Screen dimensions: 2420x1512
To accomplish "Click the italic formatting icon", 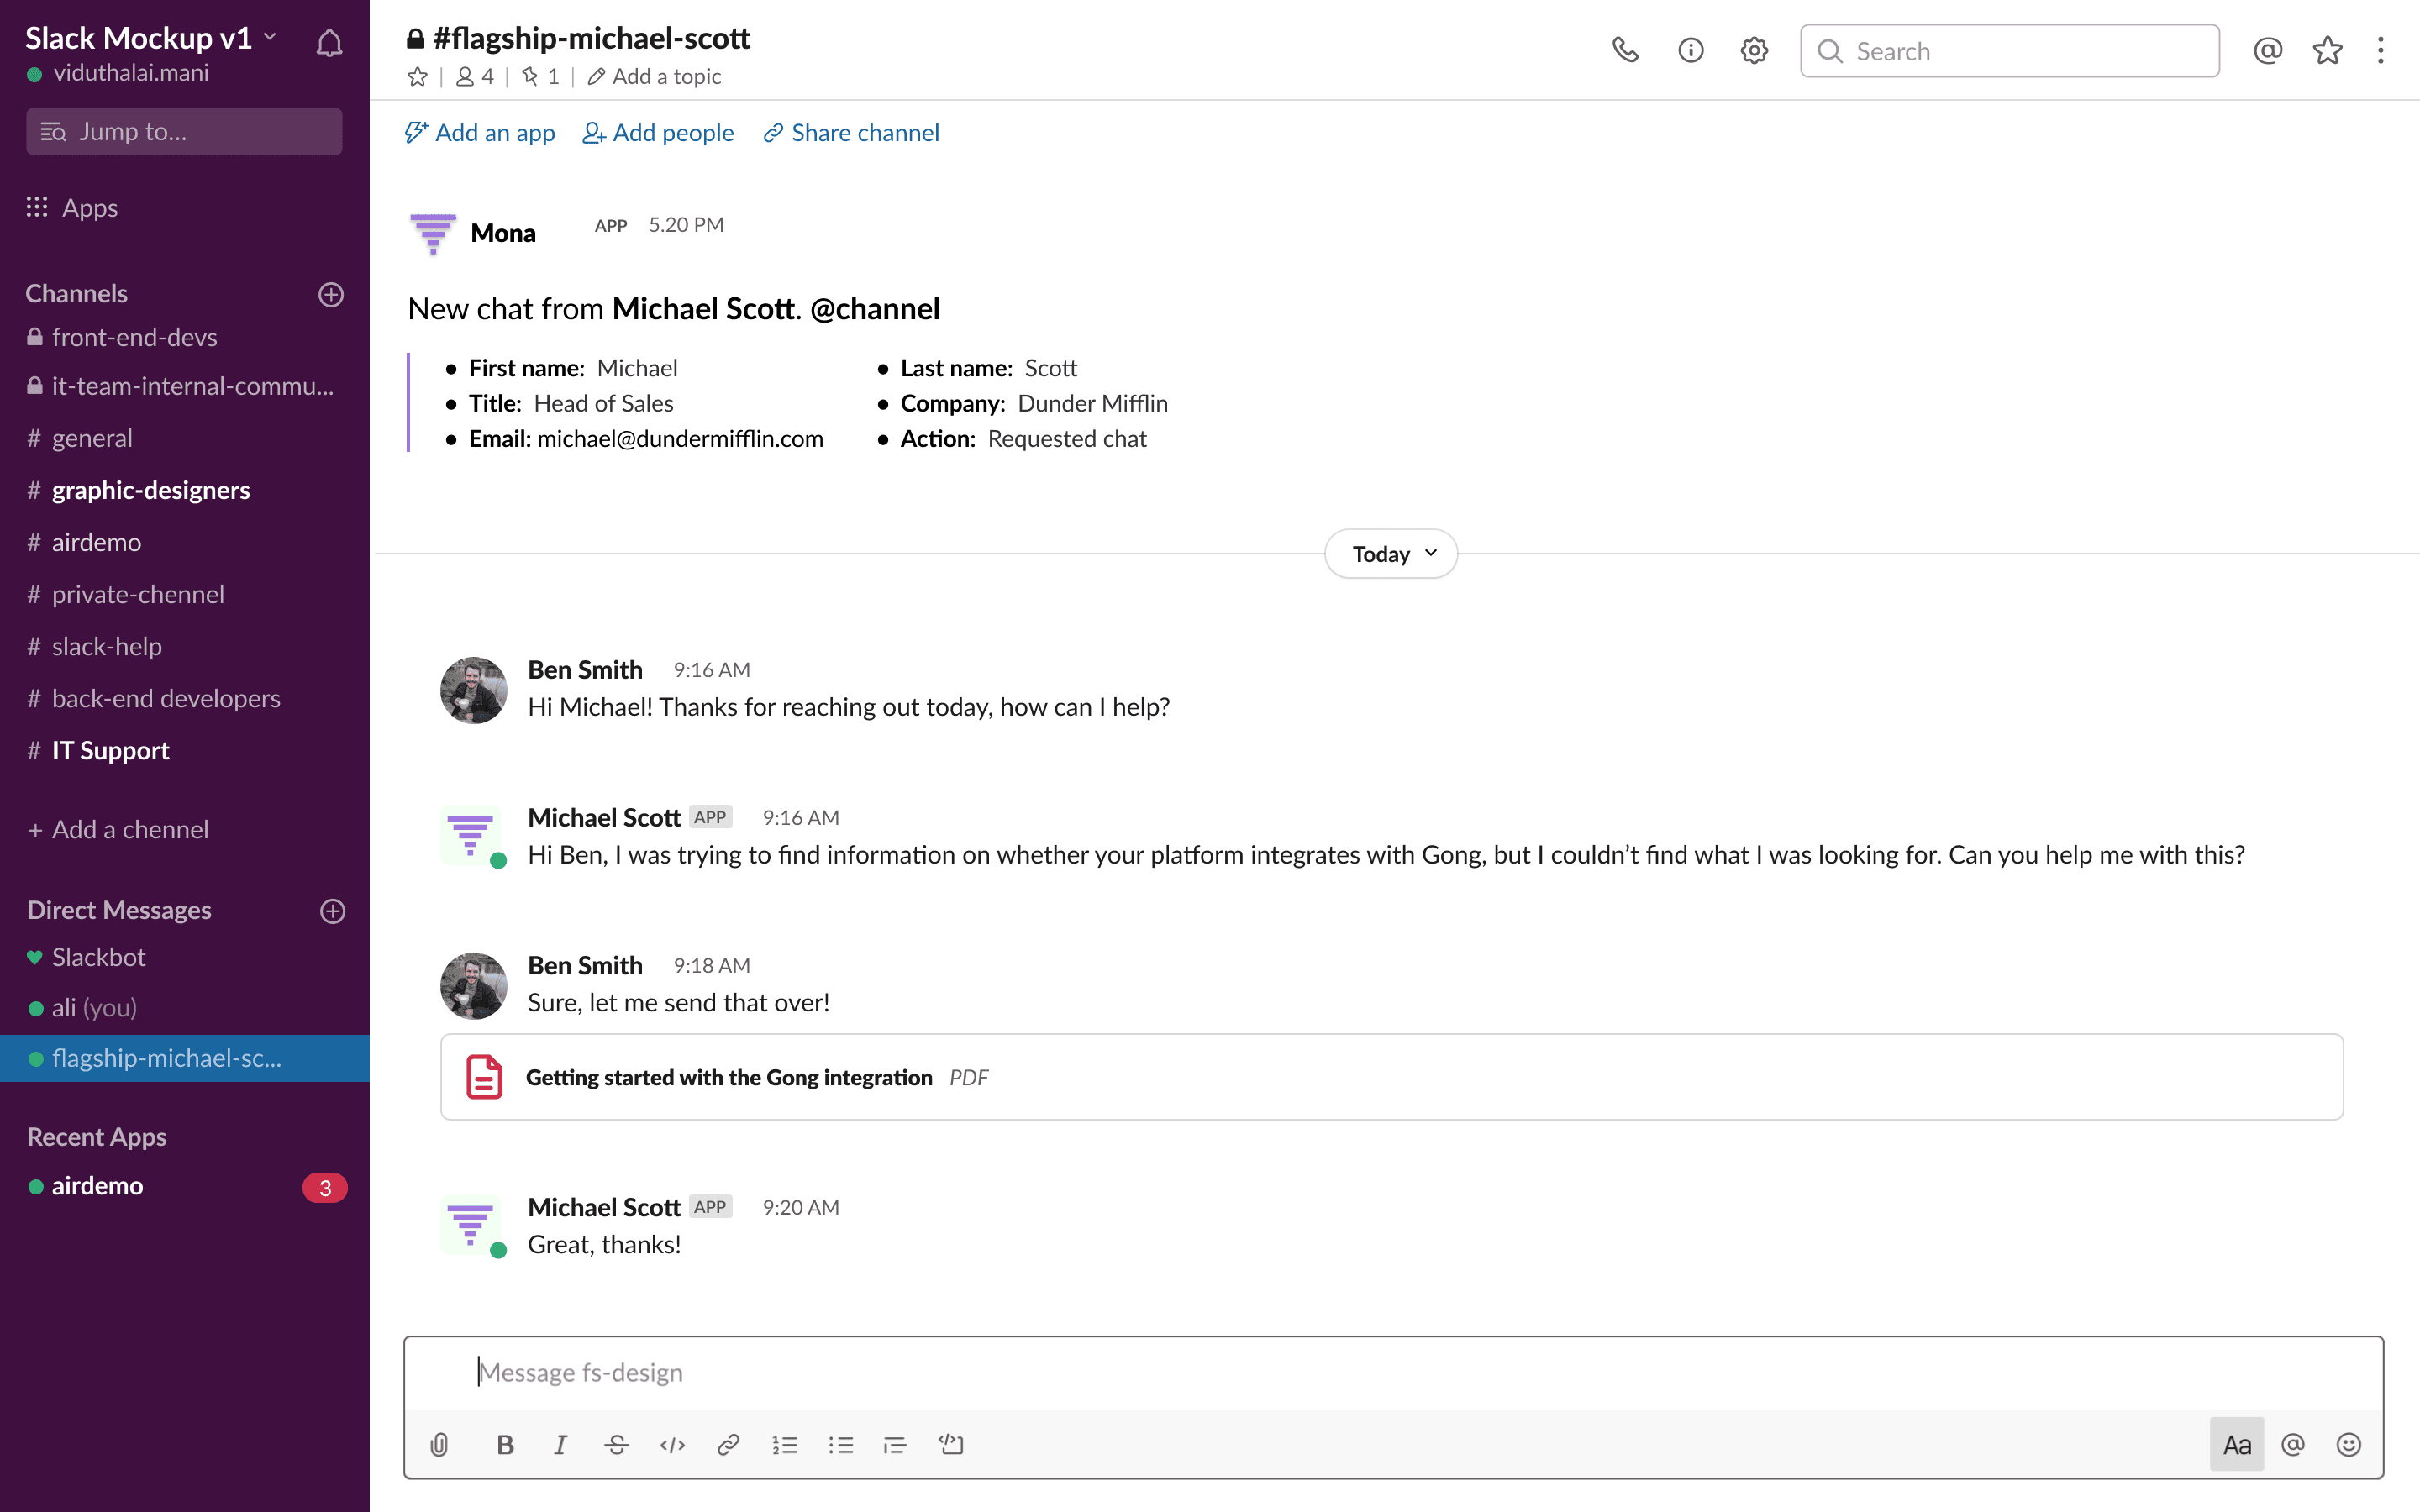I will [x=561, y=1444].
